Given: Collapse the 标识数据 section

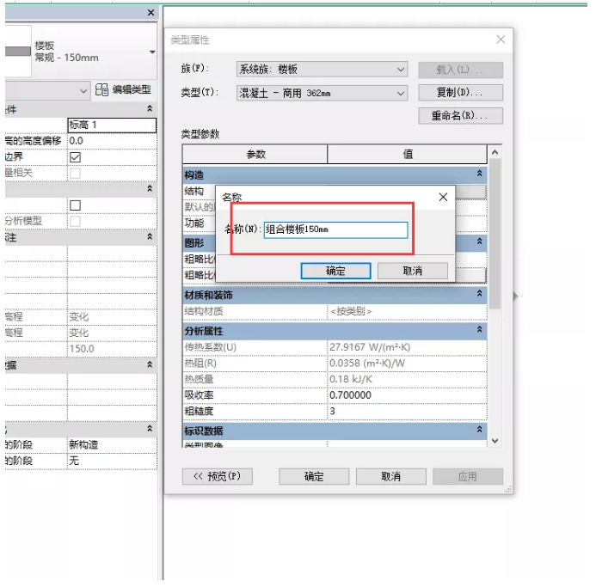Looking at the screenshot, I should [x=479, y=430].
